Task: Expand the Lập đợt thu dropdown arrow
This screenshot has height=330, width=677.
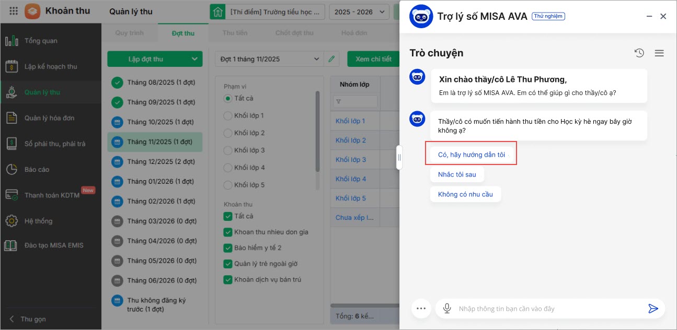Action: click(194, 59)
